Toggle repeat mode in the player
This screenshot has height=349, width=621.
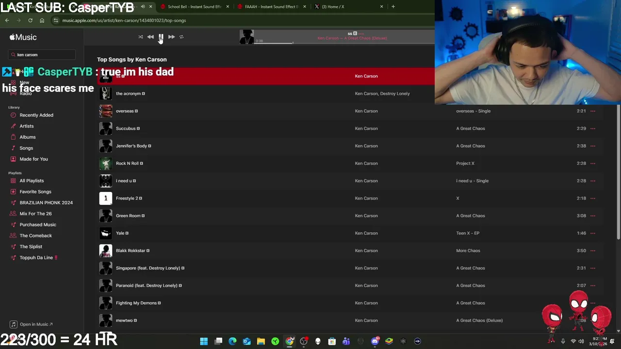tap(181, 37)
